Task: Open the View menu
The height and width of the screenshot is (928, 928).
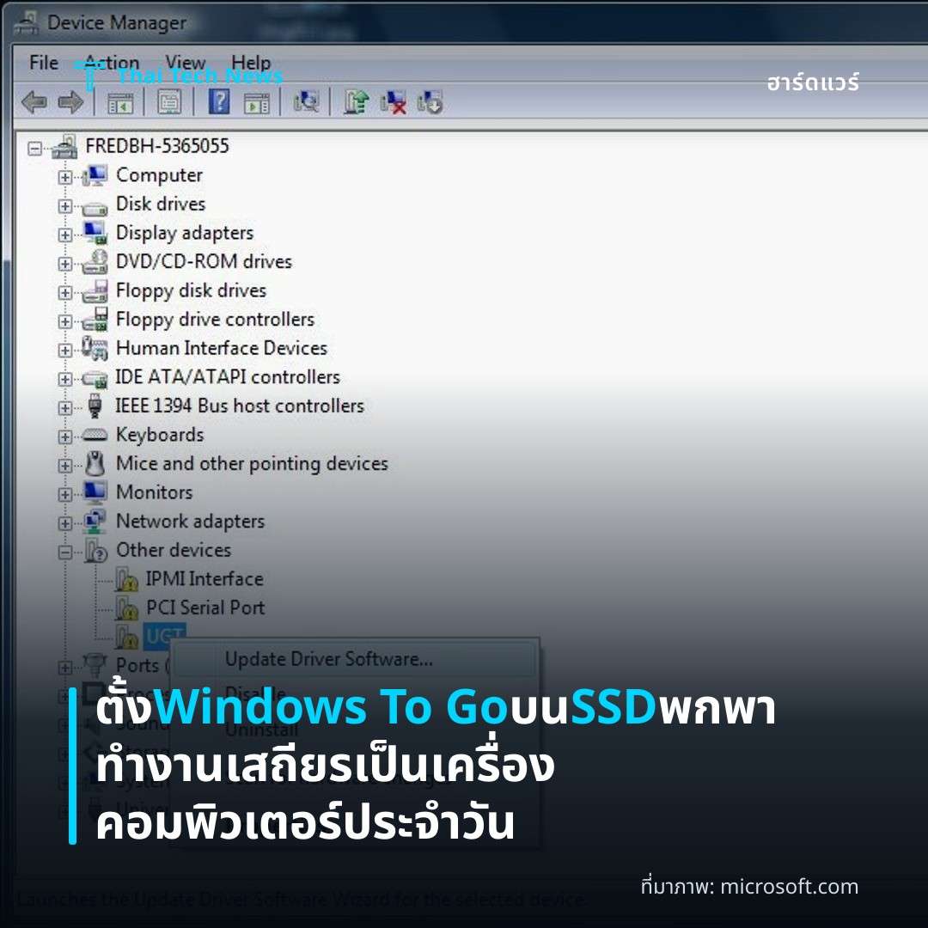Action: (186, 62)
